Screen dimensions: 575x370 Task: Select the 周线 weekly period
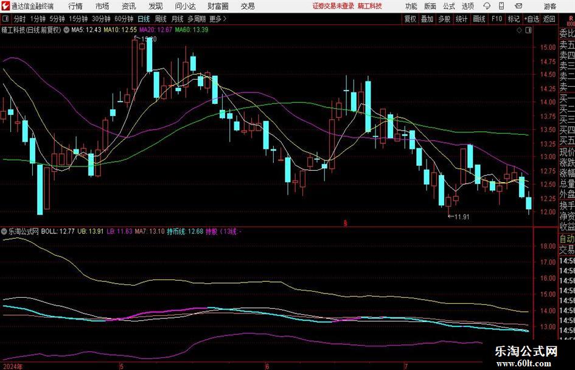[161, 19]
